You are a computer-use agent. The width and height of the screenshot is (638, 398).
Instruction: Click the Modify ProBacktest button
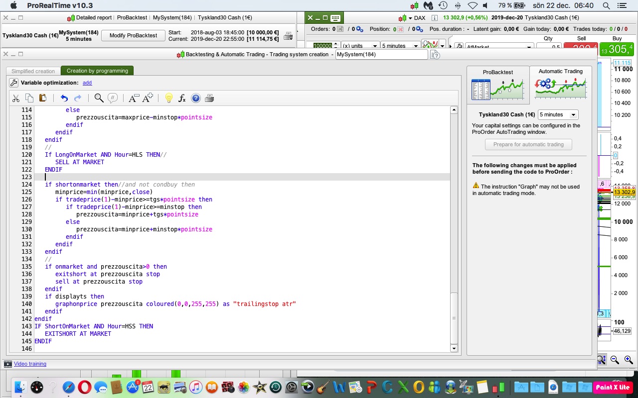click(133, 36)
